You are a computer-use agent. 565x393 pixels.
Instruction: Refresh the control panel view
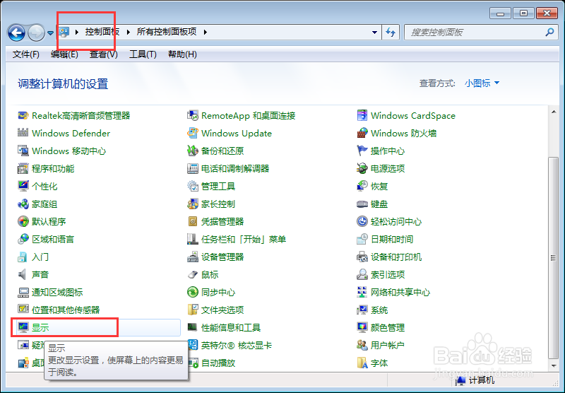coord(391,32)
